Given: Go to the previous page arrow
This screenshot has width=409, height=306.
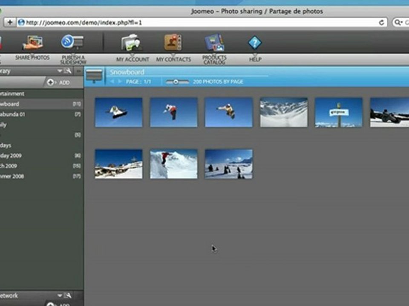Looking at the screenshot, I should click(x=112, y=82).
